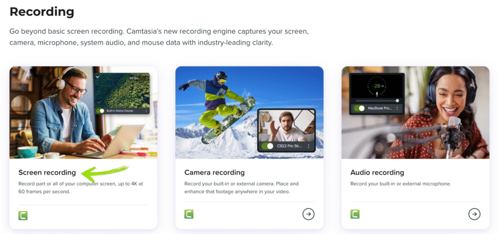Open the Screen recording heading
Screen dimensions: 499x234
(47, 173)
